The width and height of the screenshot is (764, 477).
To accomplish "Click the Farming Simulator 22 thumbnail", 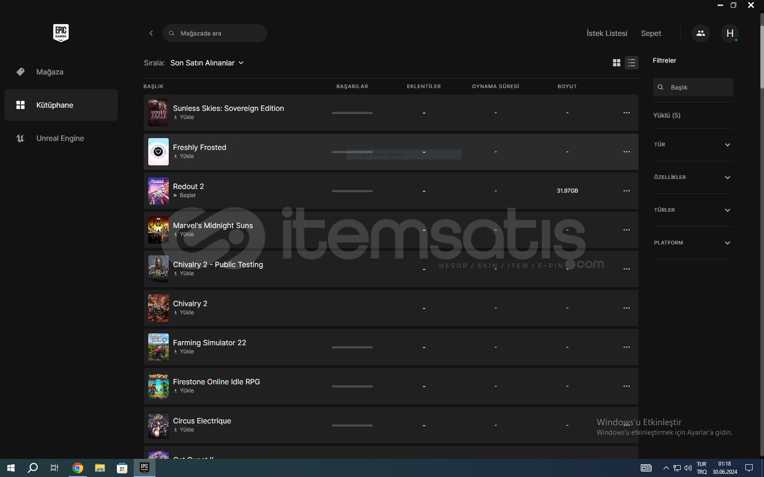I will pos(158,347).
